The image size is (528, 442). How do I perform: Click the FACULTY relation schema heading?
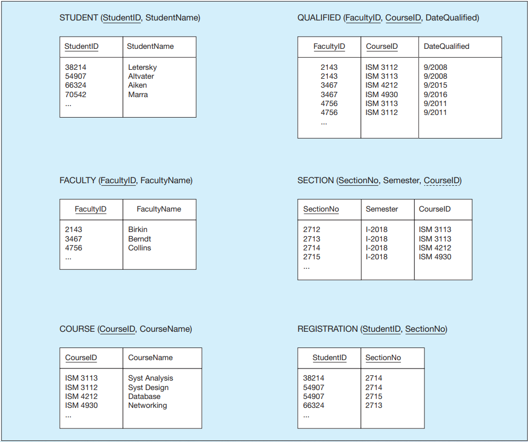click(x=126, y=181)
